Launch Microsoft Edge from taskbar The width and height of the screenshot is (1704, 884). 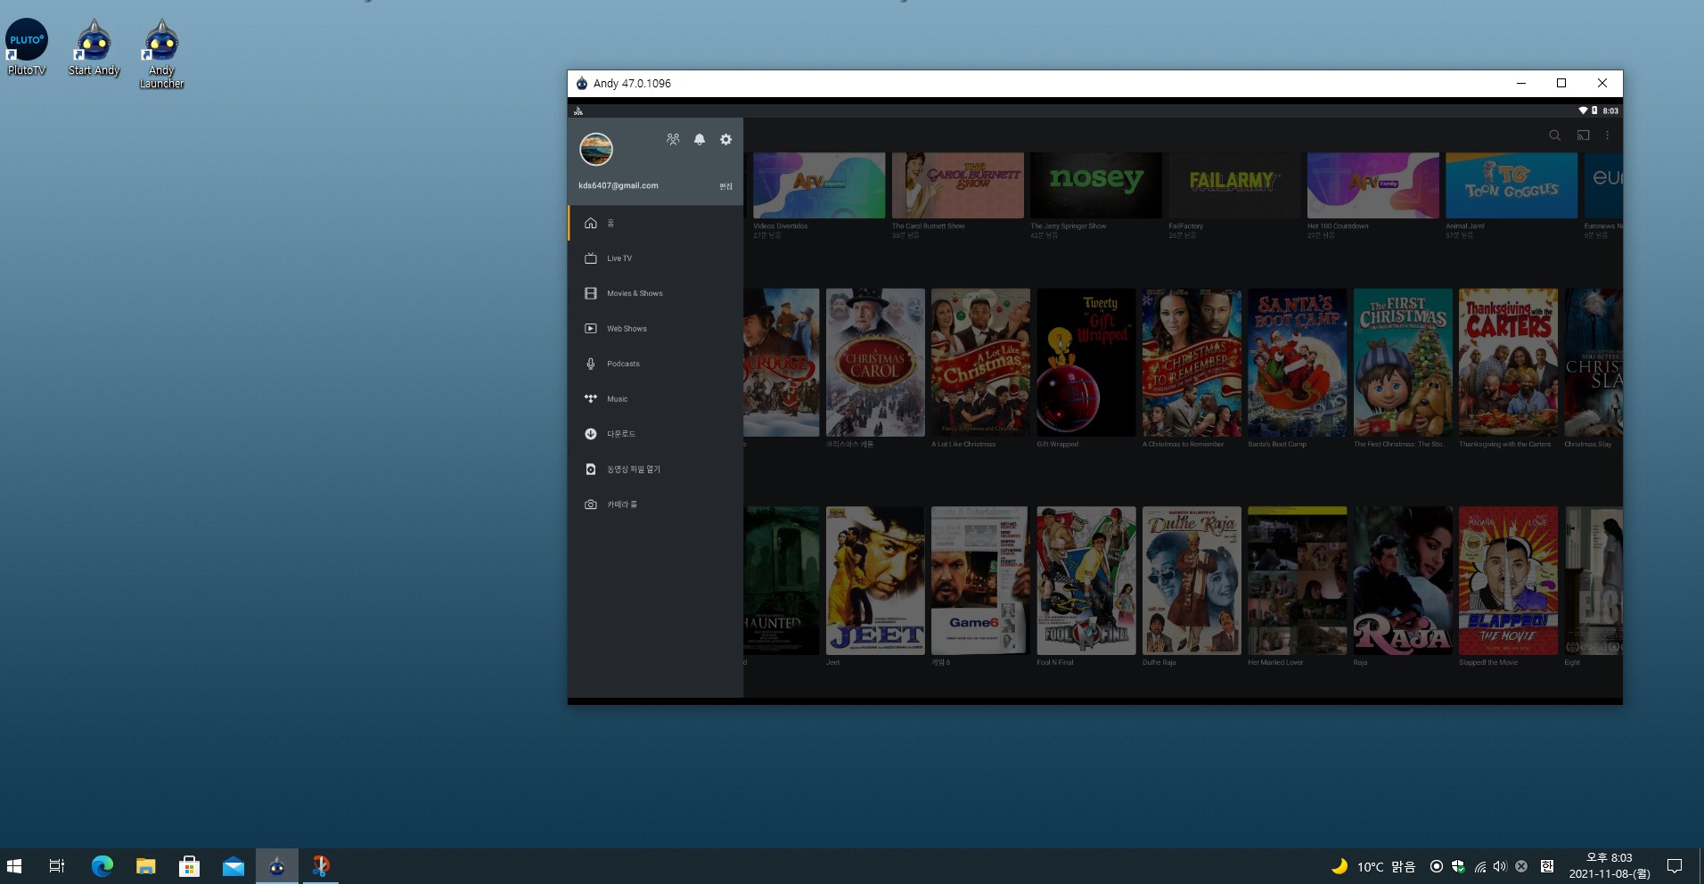102,866
